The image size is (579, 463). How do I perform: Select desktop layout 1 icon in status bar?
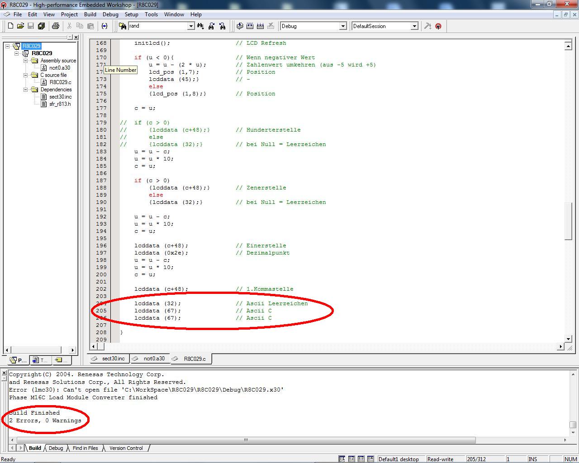342,459
